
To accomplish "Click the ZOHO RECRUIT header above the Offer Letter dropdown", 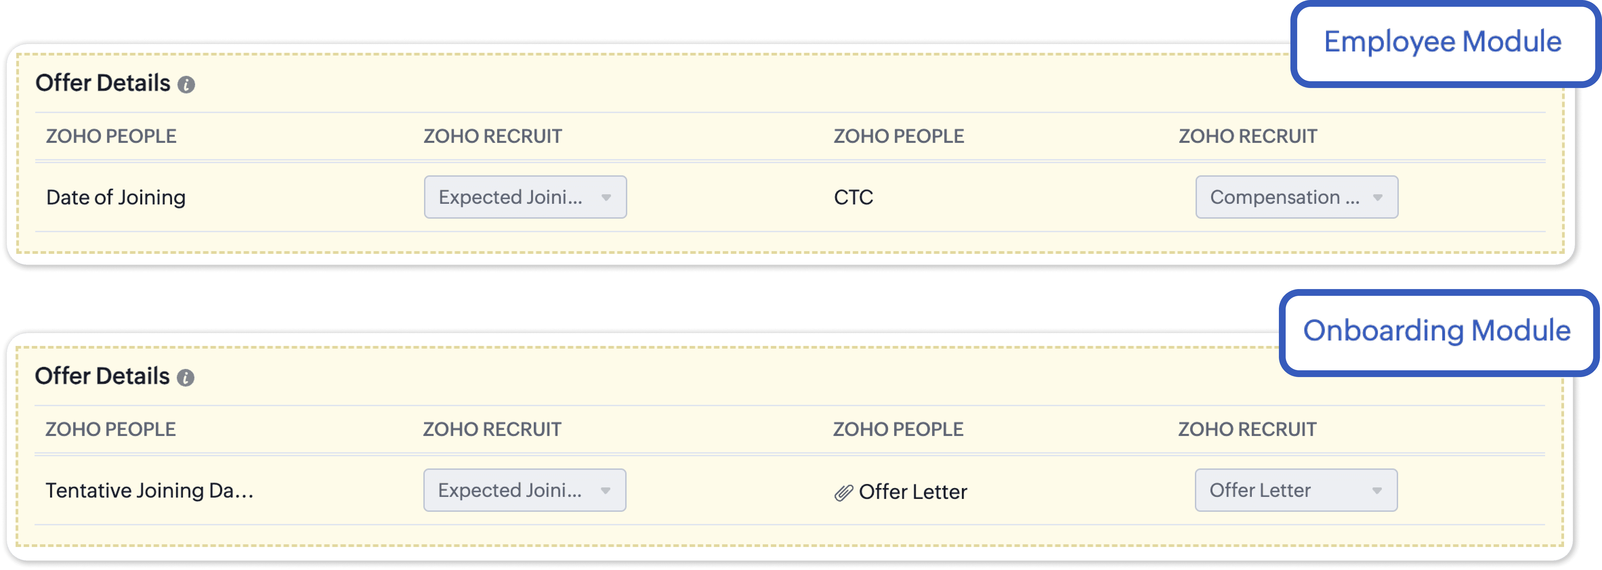I will [1247, 429].
